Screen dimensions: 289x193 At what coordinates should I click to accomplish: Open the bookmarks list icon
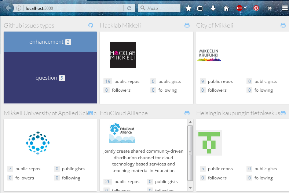coord(200,8)
